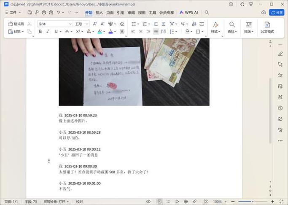Viewport: 288px width, 205px height.
Task: Click the pen icon in the right sidebar
Action: (x=280, y=54)
